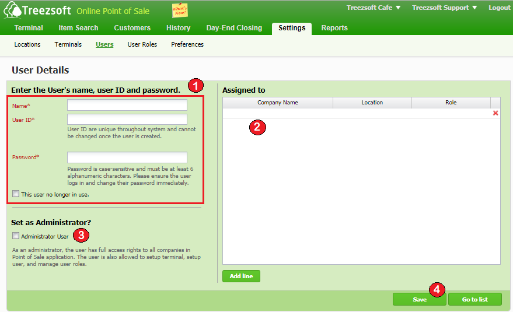513x312 pixels.
Task: Click the Add line button
Action: point(241,276)
